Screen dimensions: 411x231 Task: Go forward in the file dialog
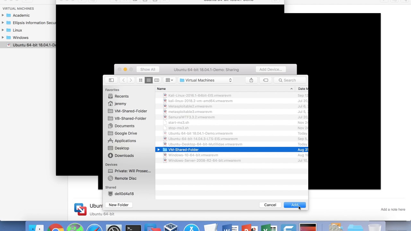click(x=131, y=80)
